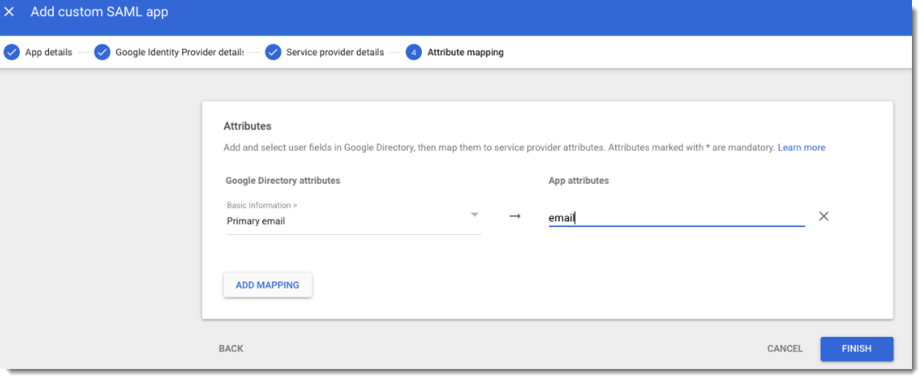Open the Primary email selection field

345,221
